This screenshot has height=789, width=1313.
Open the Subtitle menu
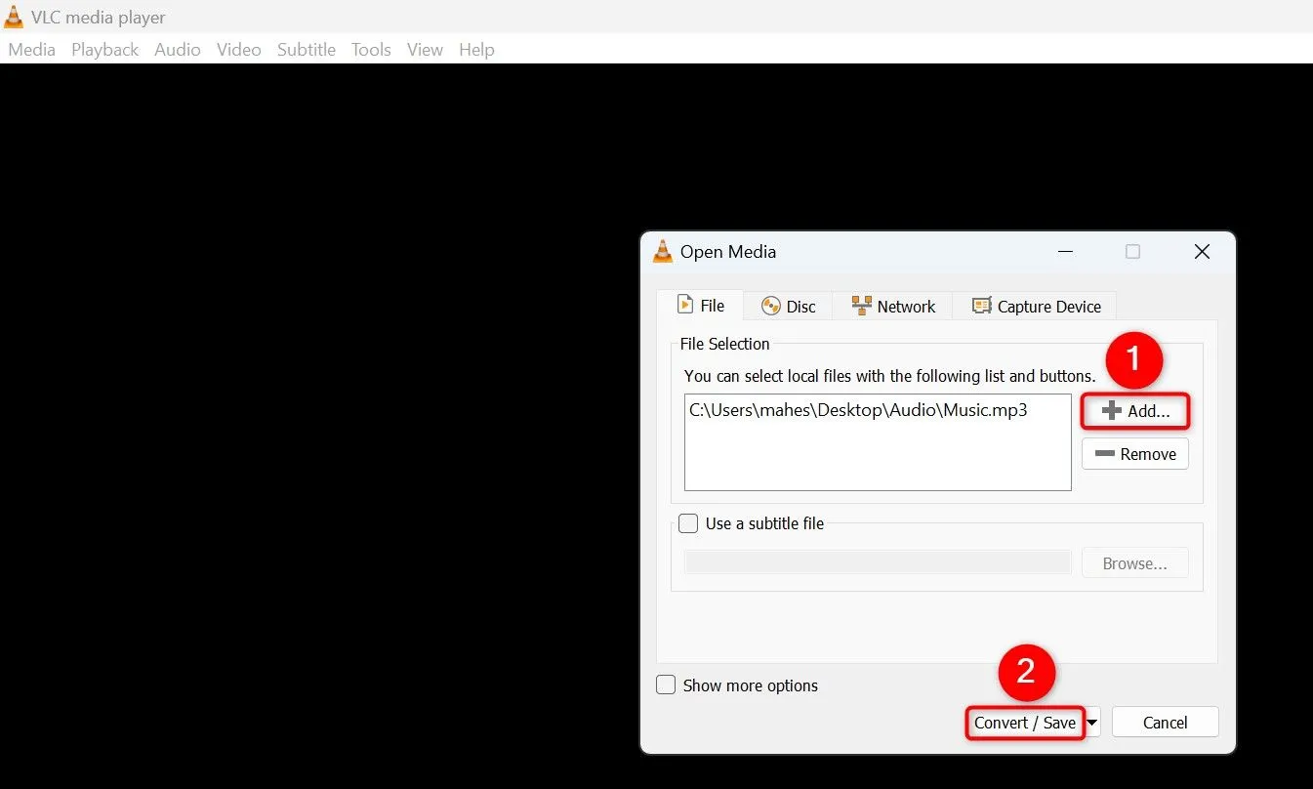[306, 50]
